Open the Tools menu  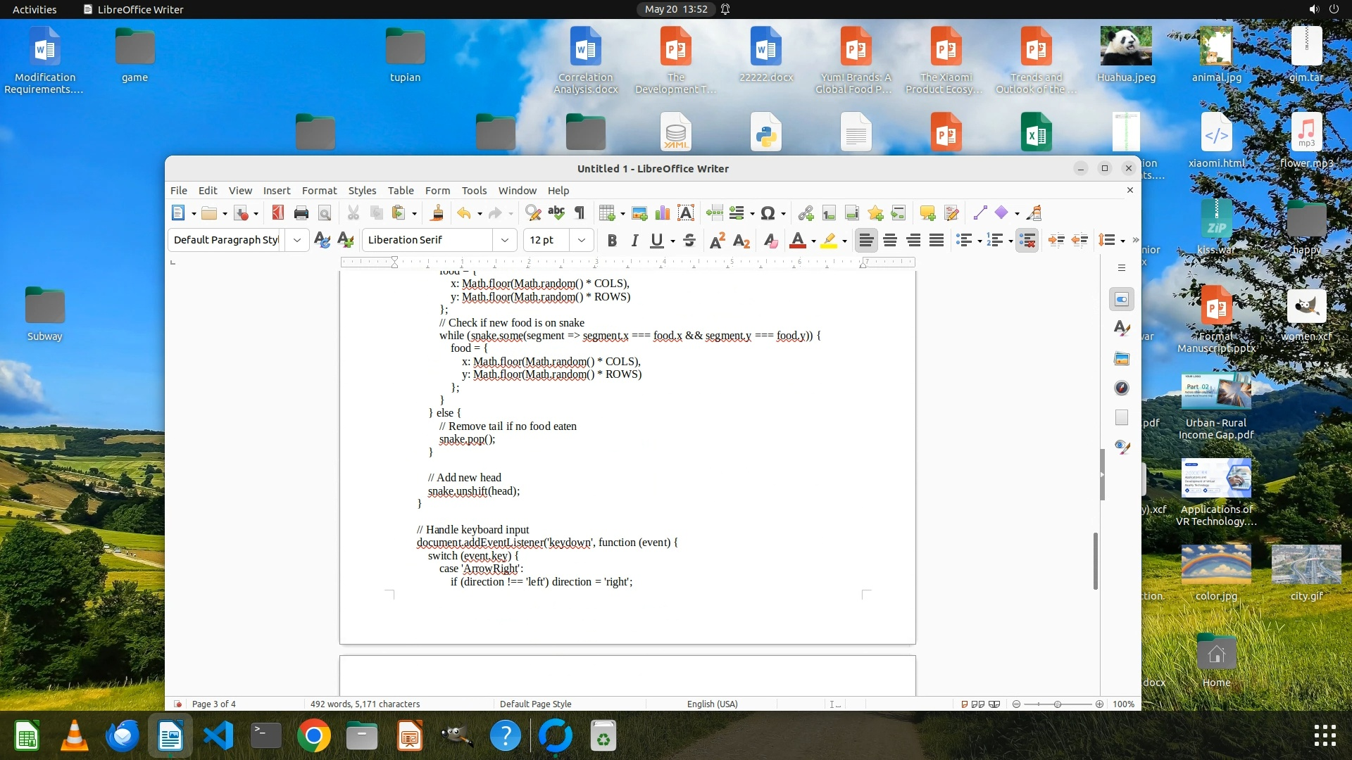(474, 191)
